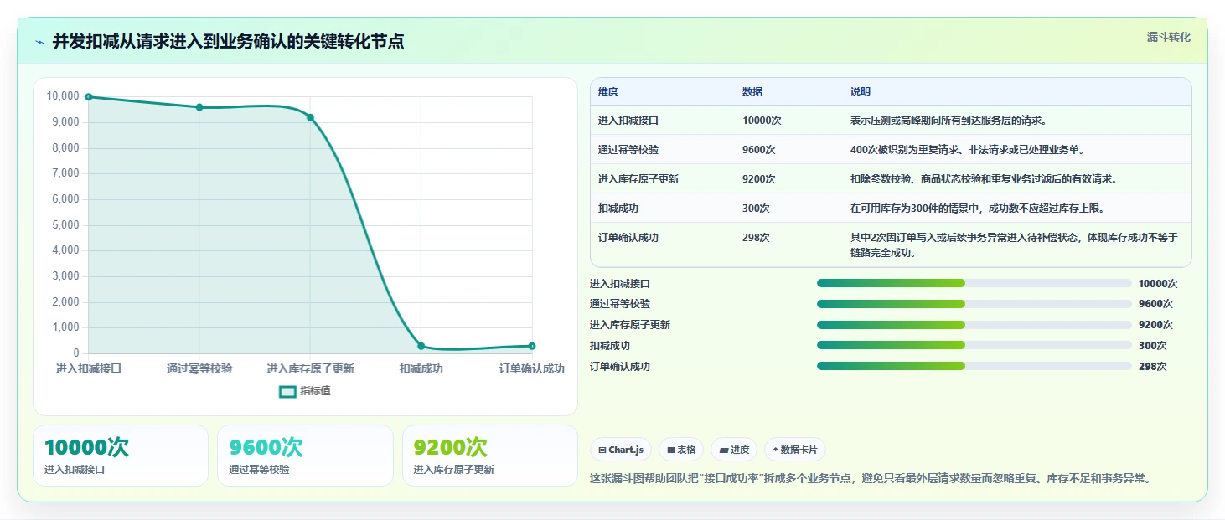Image resolution: width=1225 pixels, height=520 pixels.
Task: Select table cell 10000次
Action: [762, 121]
